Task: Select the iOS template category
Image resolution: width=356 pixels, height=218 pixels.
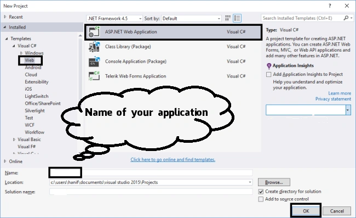Action: (28, 89)
